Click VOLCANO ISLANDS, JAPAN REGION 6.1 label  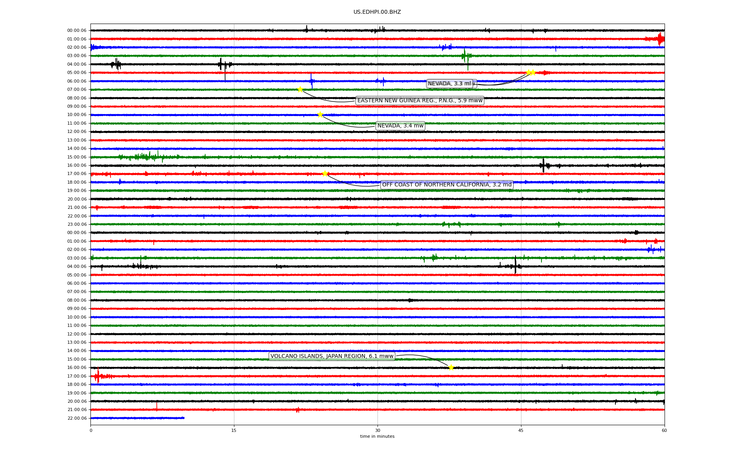332,356
